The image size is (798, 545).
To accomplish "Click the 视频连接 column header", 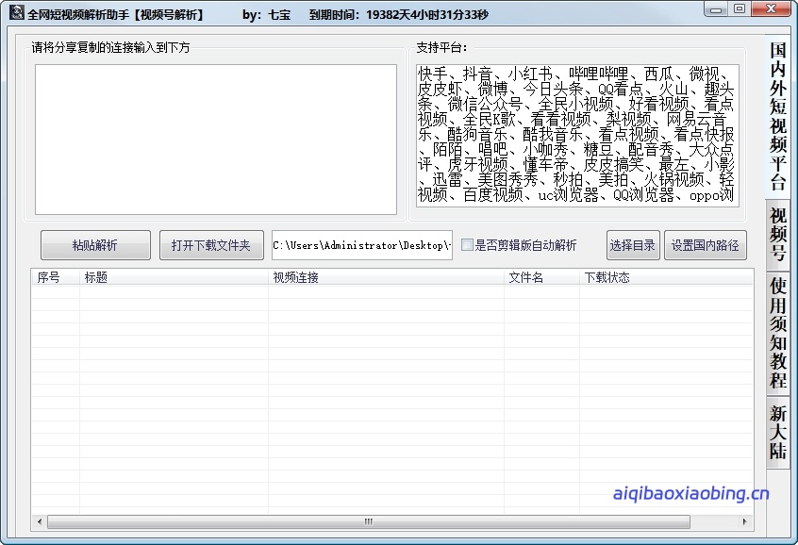I will (387, 277).
